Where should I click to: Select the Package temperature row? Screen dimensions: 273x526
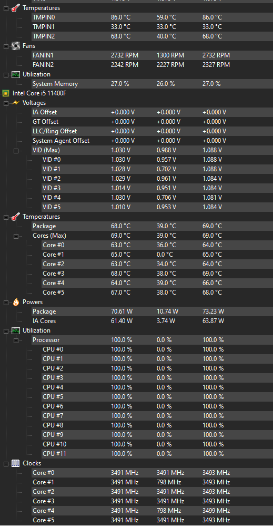[x=151, y=226]
